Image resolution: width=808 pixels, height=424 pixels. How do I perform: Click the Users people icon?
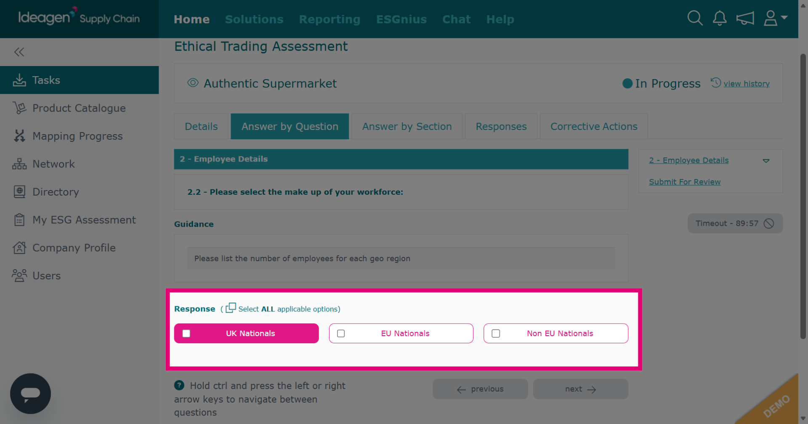coord(19,276)
